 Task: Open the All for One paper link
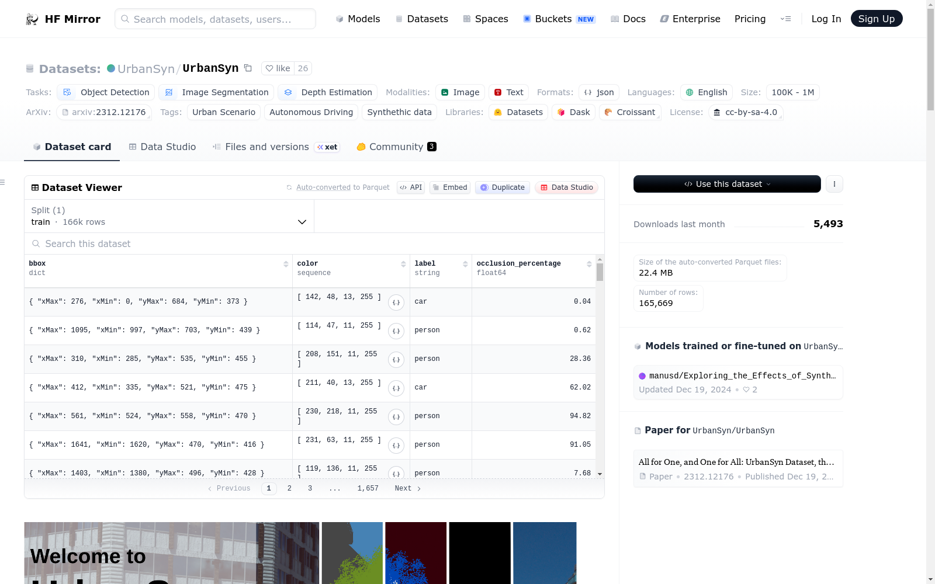[x=738, y=468]
